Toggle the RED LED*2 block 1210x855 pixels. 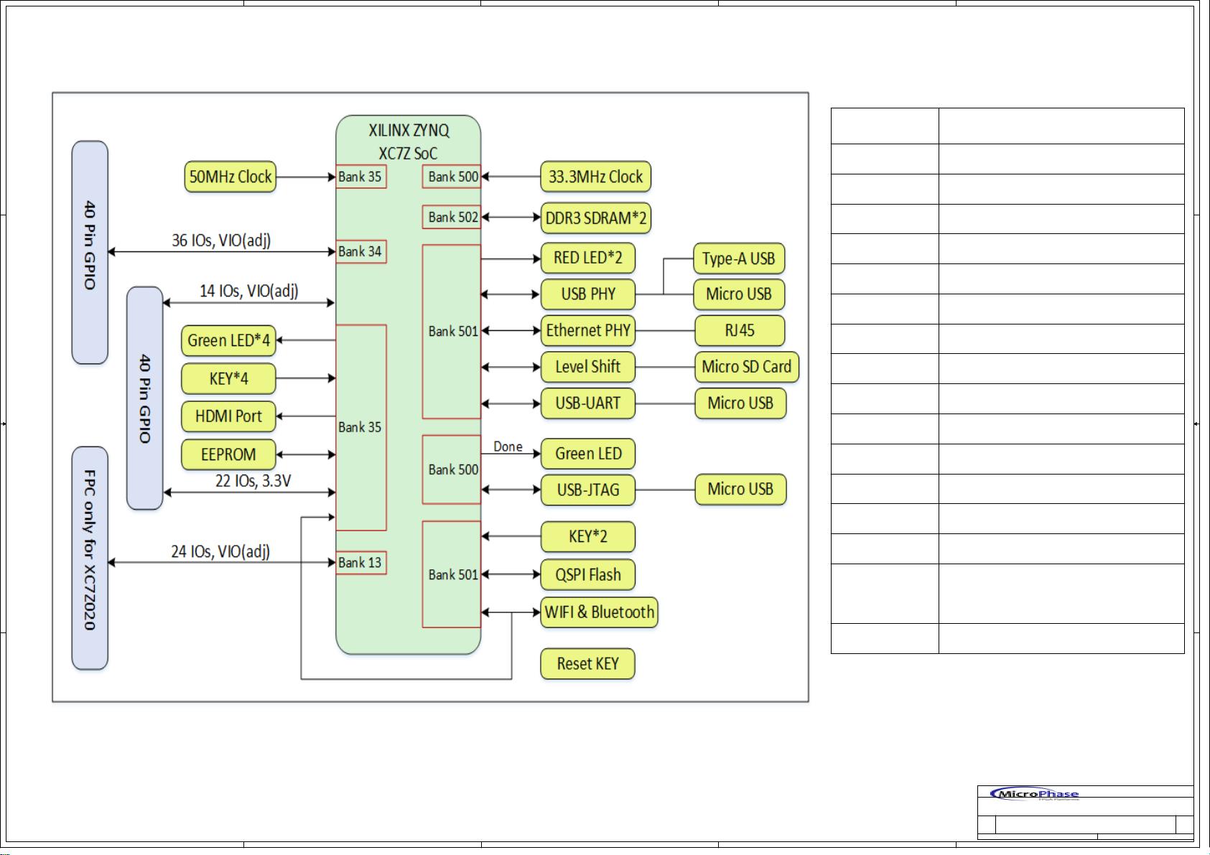(589, 258)
